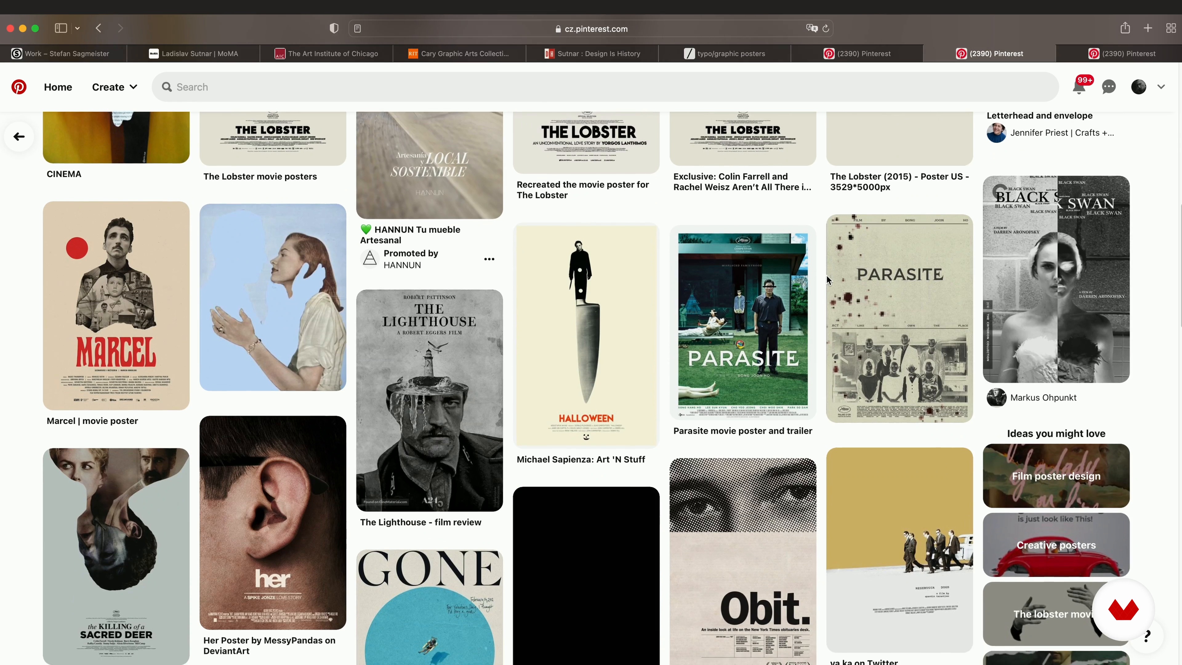The width and height of the screenshot is (1182, 665).
Task: Click 'The Lobster movie posters' title
Action: coord(260,177)
